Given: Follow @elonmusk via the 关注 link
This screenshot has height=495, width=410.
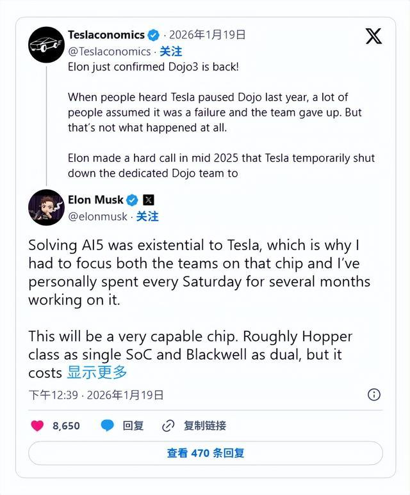Looking at the screenshot, I should click(x=147, y=216).
